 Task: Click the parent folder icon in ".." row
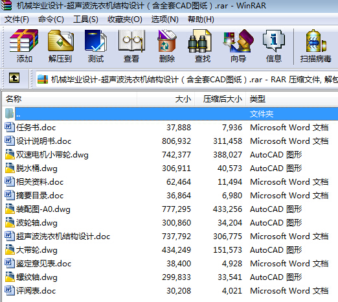click(9, 113)
